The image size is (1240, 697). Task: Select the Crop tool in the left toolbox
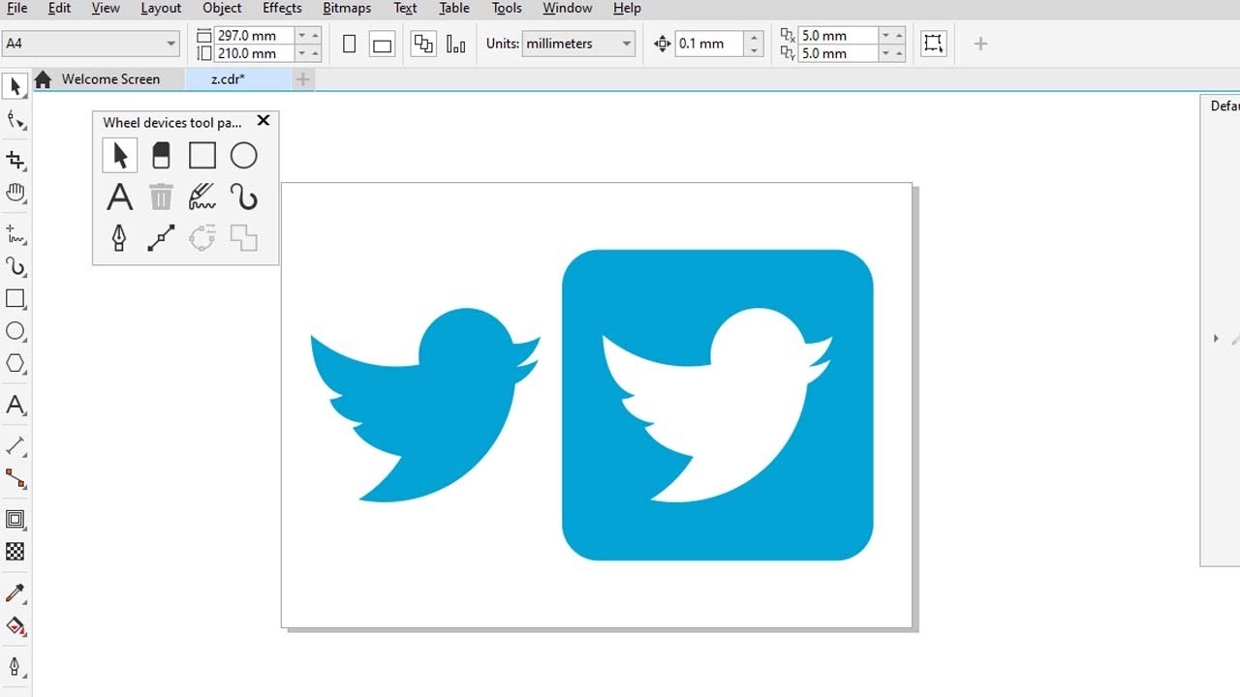(15, 160)
